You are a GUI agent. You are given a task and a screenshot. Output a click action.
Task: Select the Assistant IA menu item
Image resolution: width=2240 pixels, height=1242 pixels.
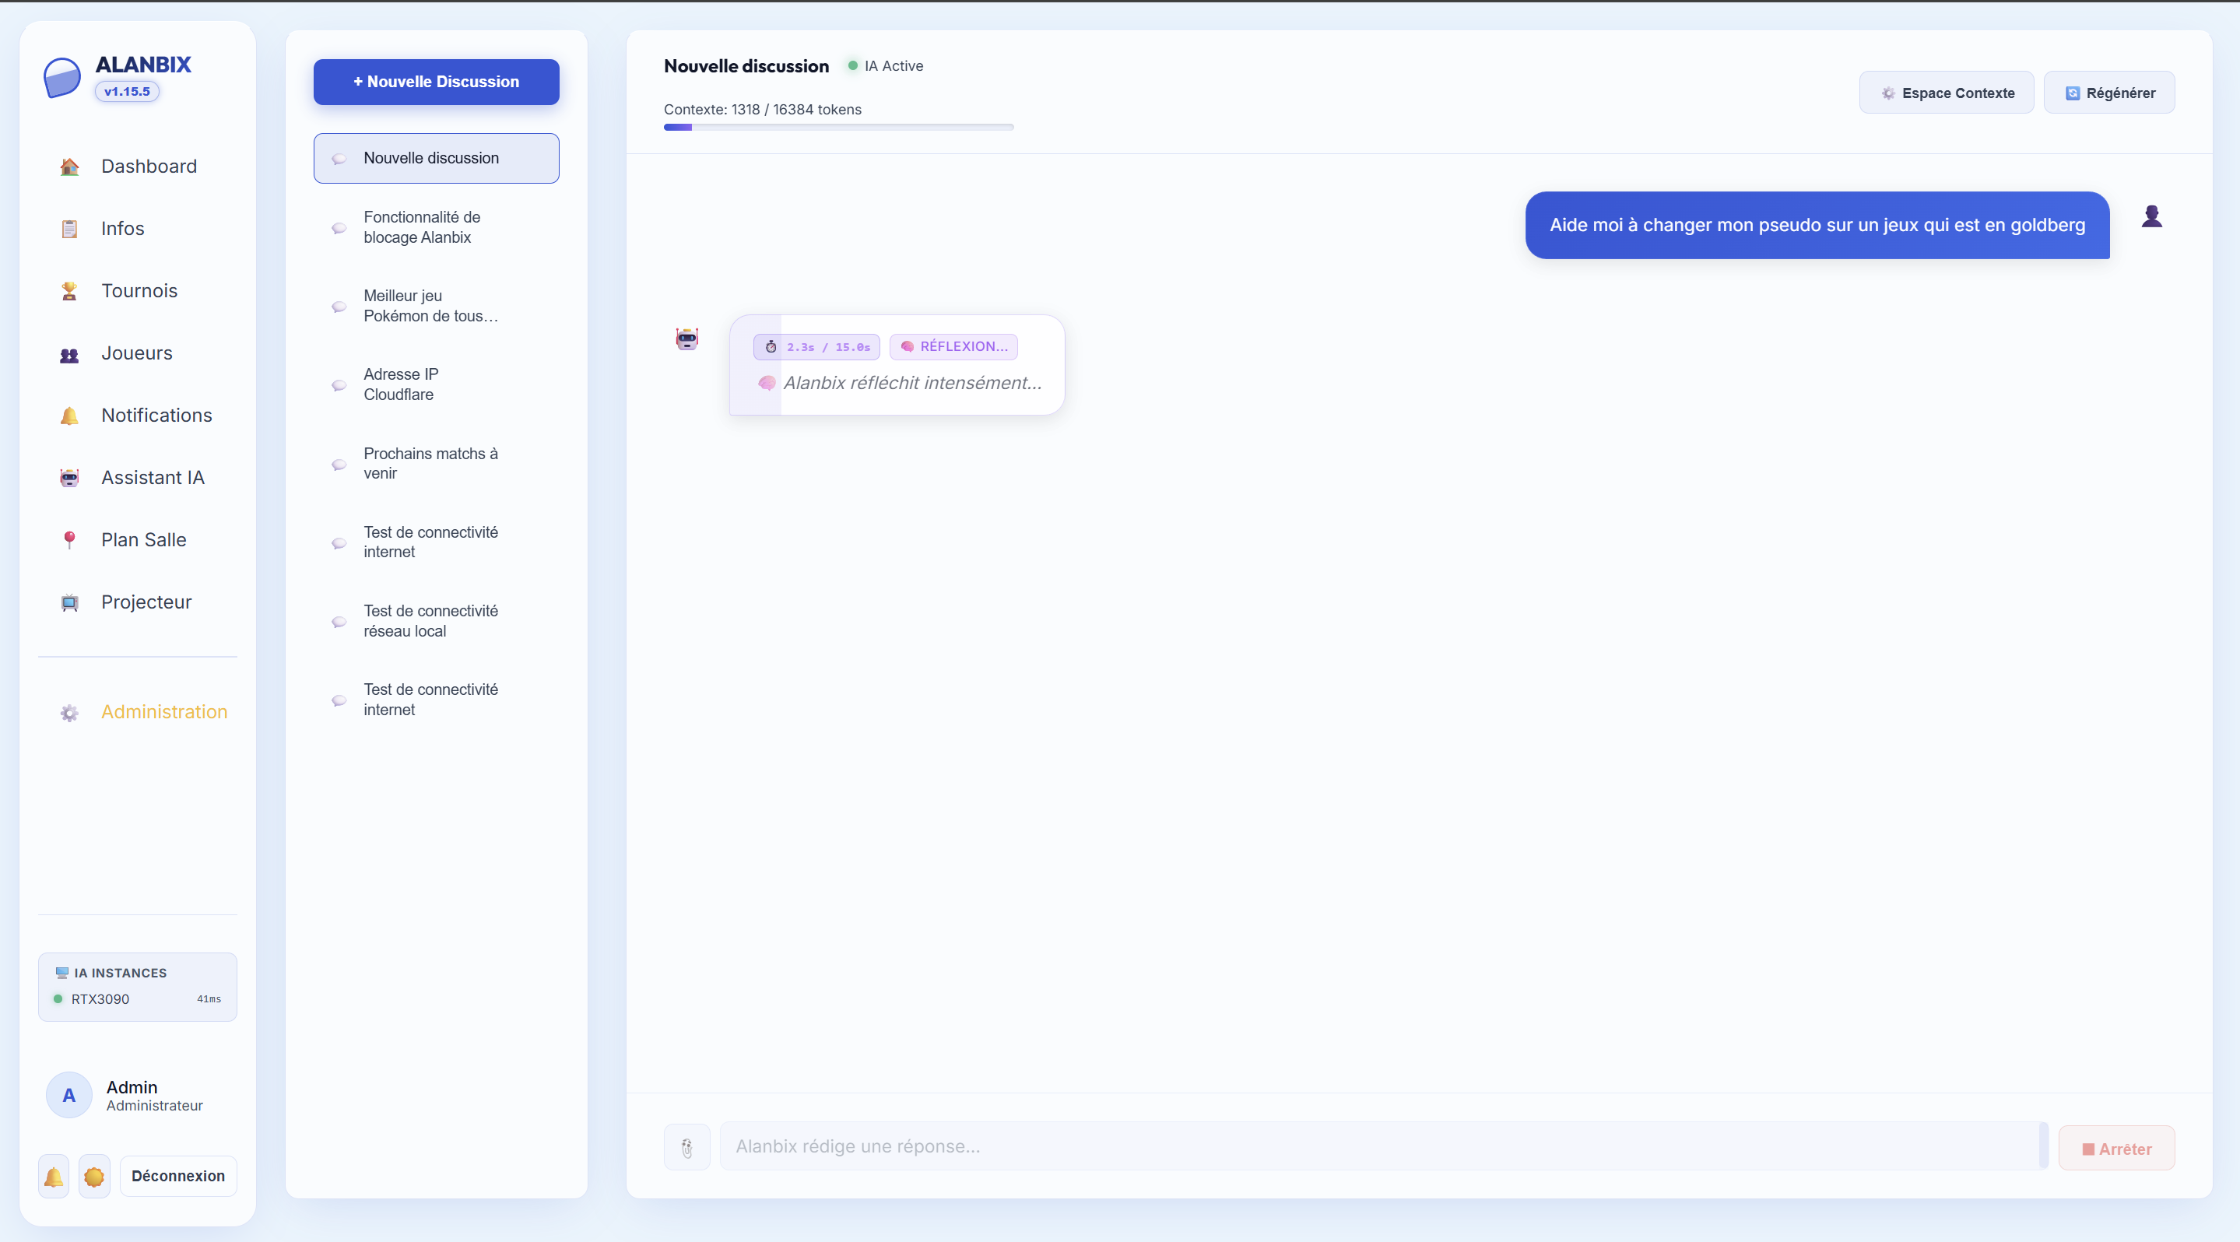[x=138, y=478]
